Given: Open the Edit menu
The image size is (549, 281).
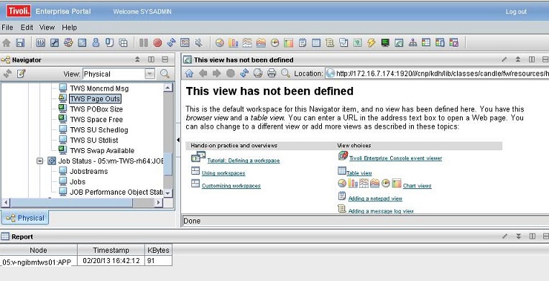Looking at the screenshot, I should pyautogui.click(x=27, y=27).
